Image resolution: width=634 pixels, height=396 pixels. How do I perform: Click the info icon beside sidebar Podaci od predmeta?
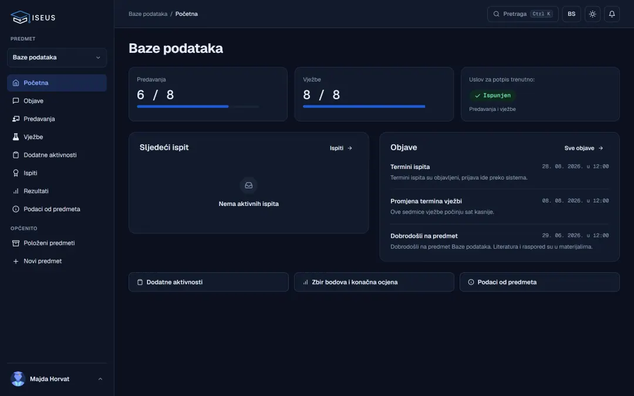pyautogui.click(x=16, y=209)
